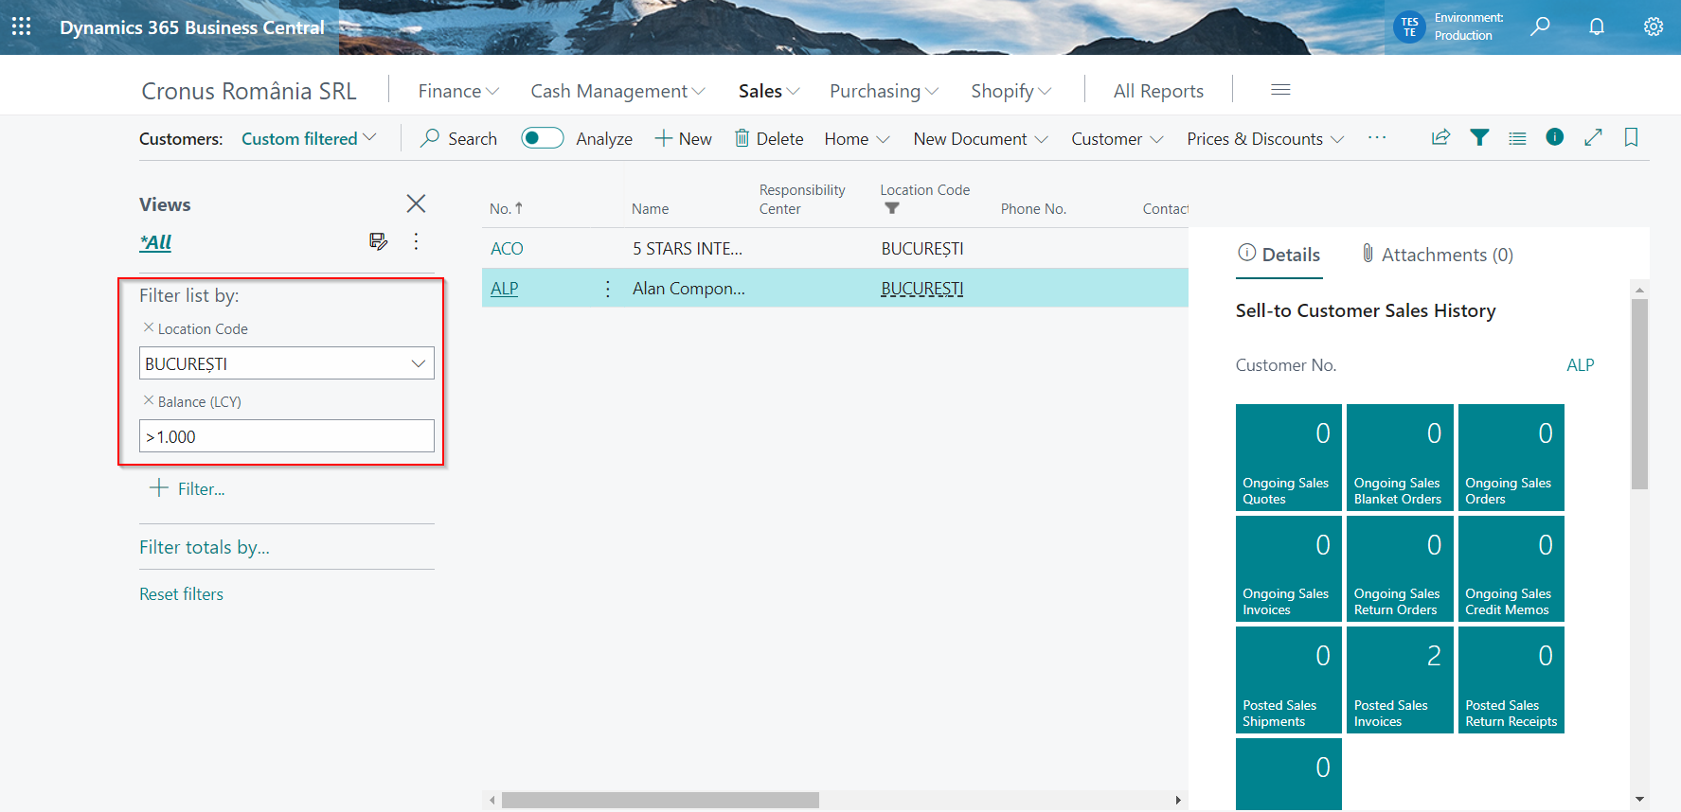1681x812 pixels.
Task: Open the Ongoing Sales Blanket Orders tile
Action: coord(1400,457)
